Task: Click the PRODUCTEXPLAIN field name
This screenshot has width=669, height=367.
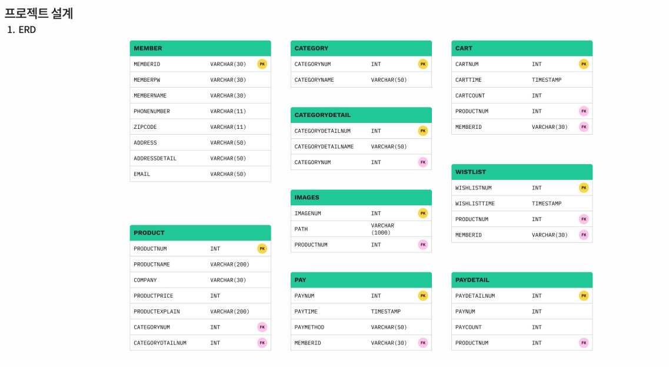Action: 157,312
